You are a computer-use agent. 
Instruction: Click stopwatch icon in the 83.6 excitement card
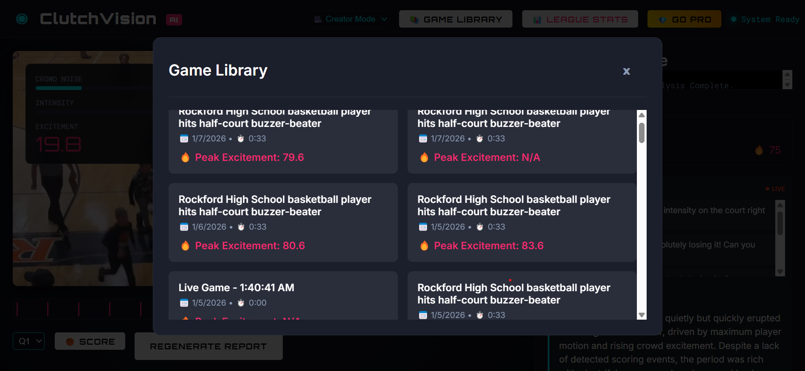click(480, 227)
